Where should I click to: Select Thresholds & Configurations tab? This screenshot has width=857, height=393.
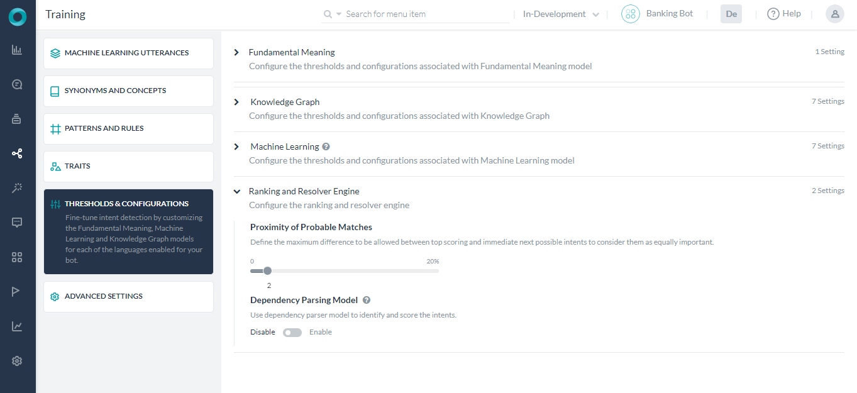129,231
